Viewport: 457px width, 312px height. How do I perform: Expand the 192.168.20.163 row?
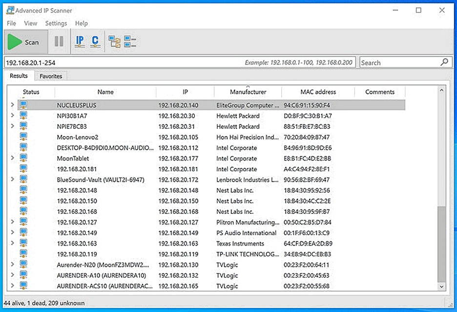tap(12, 243)
